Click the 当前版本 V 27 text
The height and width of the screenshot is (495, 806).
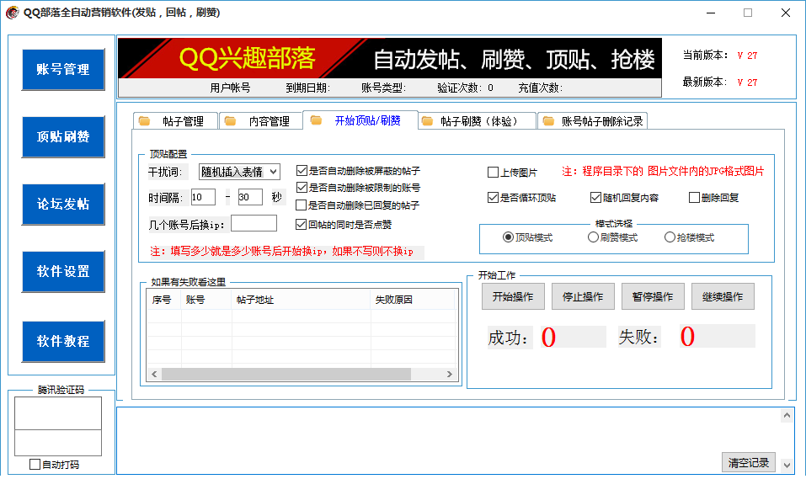coord(719,55)
